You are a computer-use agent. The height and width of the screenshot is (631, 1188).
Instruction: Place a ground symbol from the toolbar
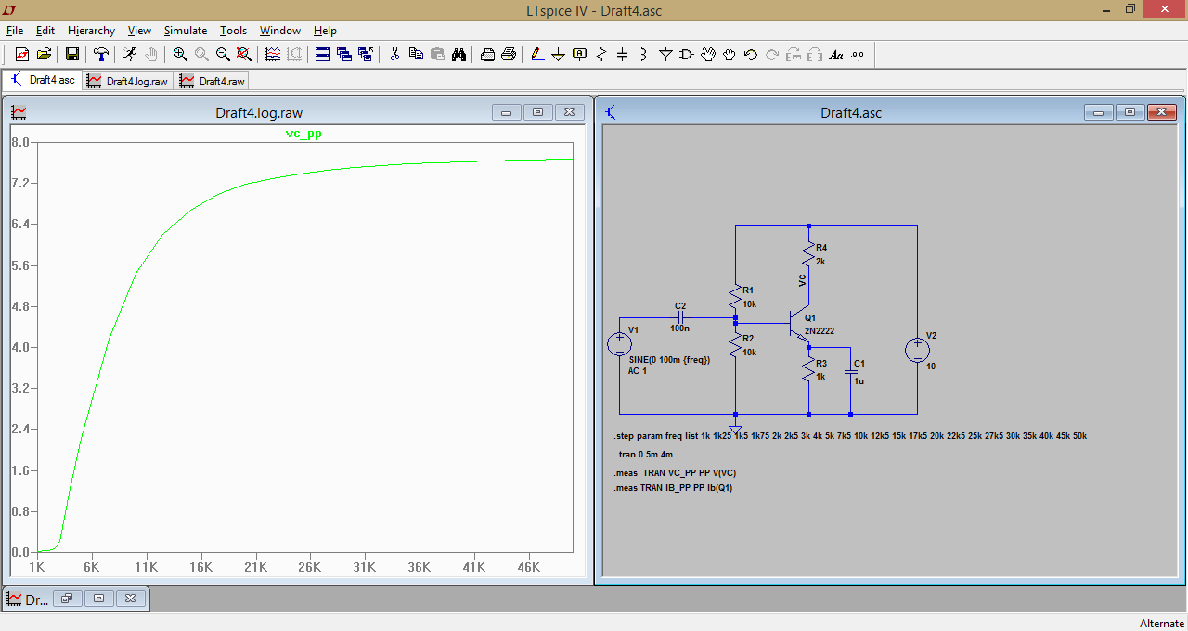(559, 55)
